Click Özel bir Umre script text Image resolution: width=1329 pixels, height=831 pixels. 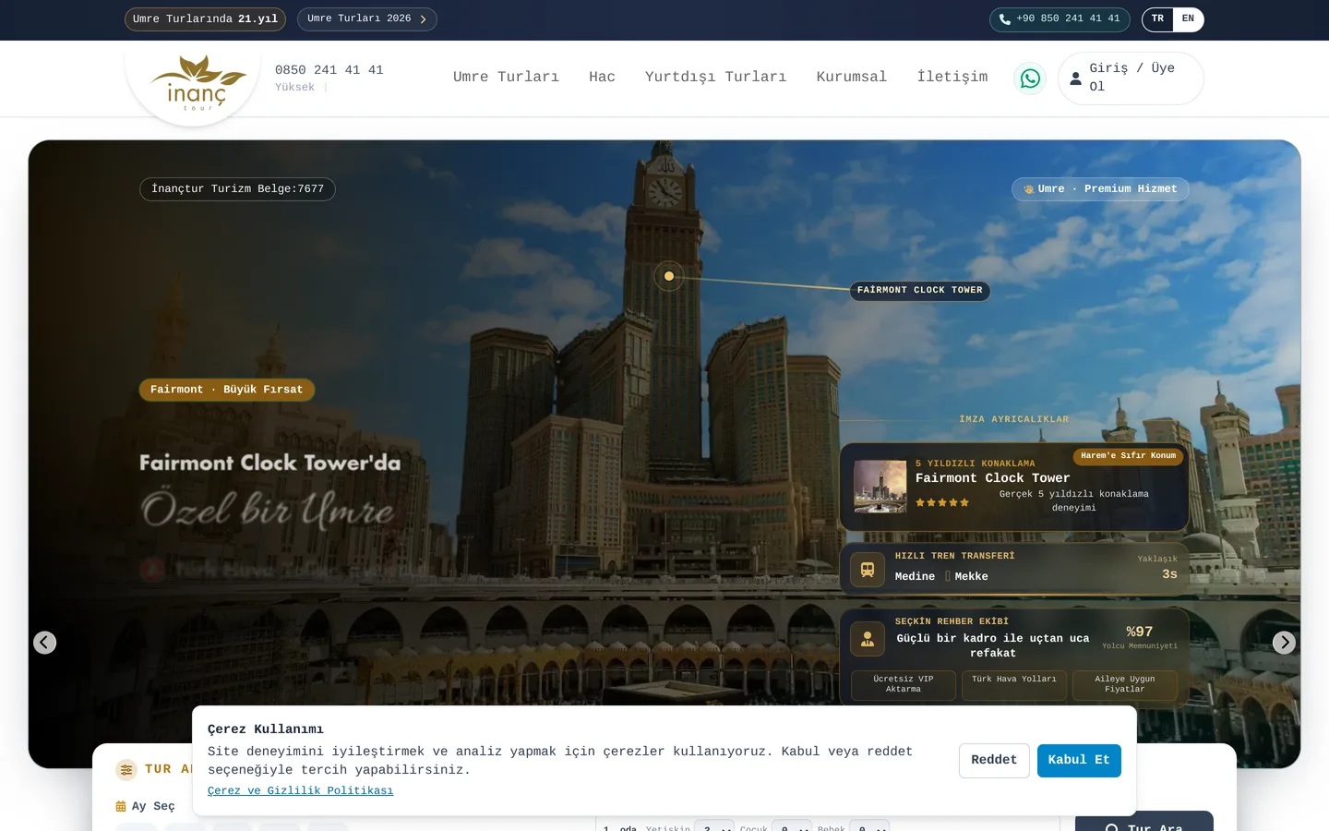pyautogui.click(x=268, y=511)
